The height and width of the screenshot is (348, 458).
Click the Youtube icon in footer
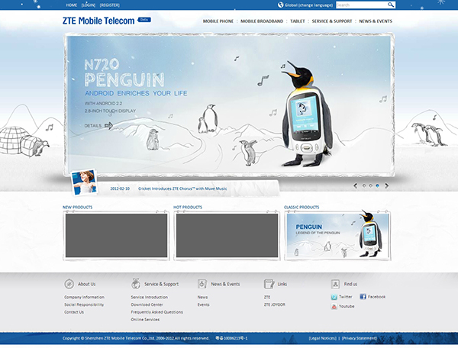[334, 307]
